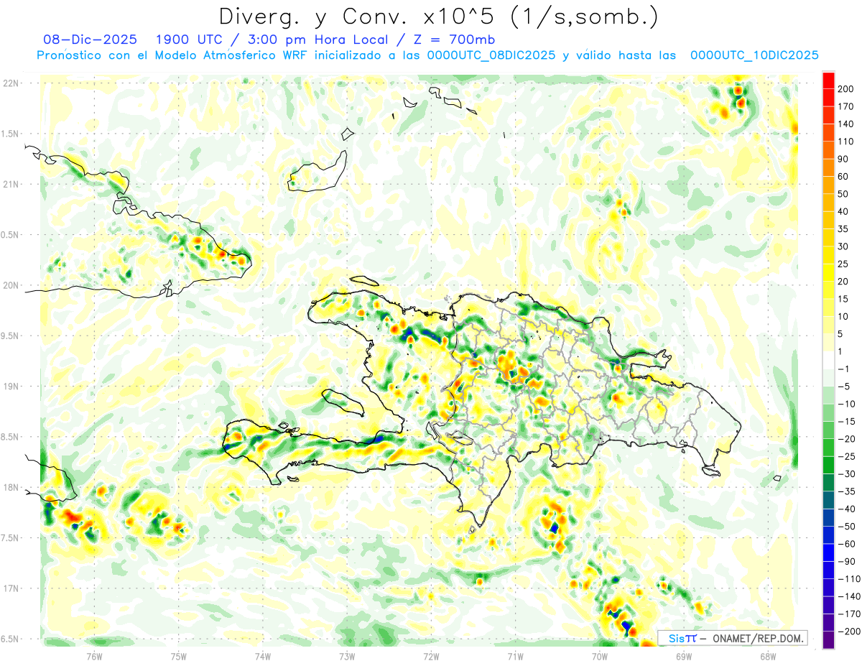The width and height of the screenshot is (862, 666).
Task: Click the longitude label '70W'
Action: pos(600,656)
